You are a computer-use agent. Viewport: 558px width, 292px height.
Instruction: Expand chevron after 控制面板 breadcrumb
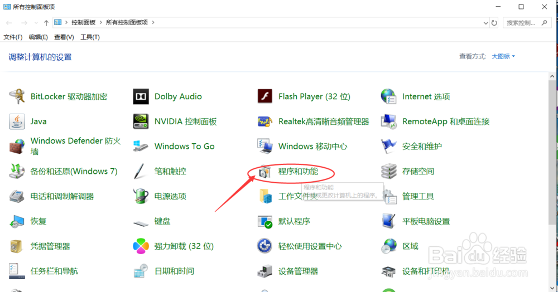coord(100,22)
